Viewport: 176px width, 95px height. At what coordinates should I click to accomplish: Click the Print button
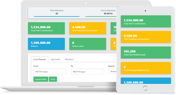click(53, 79)
